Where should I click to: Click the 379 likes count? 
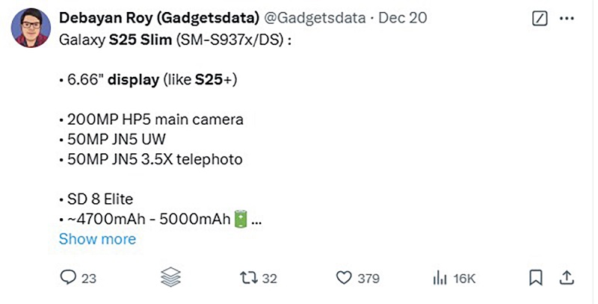(369, 279)
